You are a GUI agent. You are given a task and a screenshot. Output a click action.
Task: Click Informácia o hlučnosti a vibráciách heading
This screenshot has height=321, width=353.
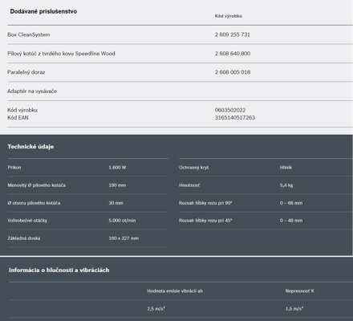pos(59,270)
